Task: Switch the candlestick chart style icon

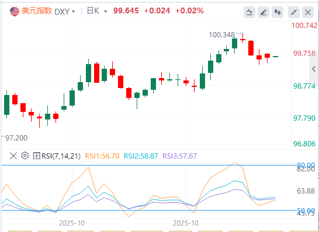Action: (278, 12)
